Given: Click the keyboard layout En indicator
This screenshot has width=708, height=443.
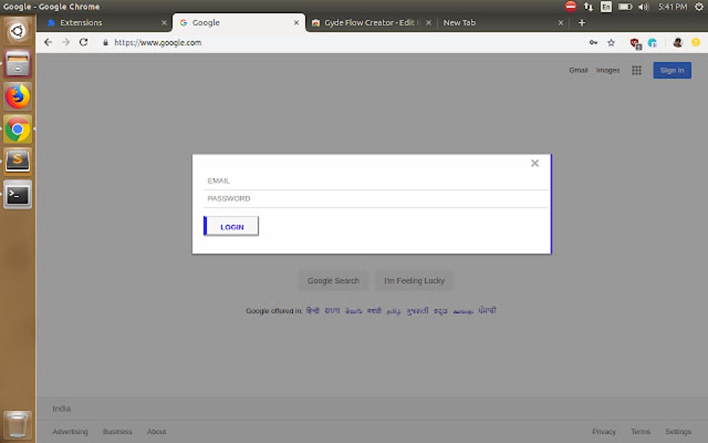Looking at the screenshot, I should coord(606,7).
